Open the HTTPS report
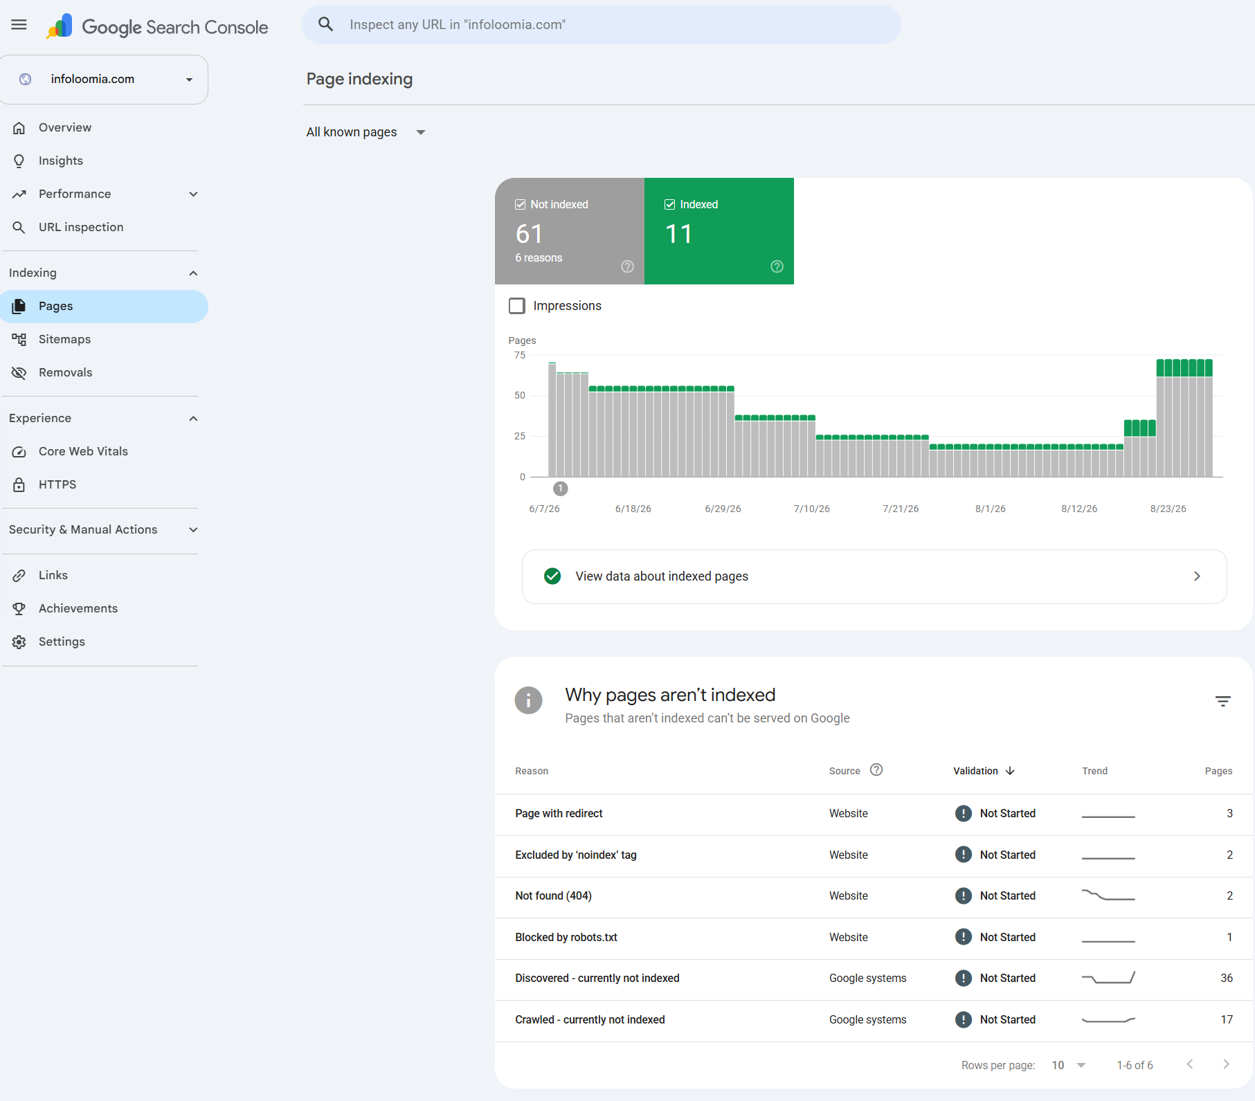This screenshot has width=1255, height=1101. point(57,484)
